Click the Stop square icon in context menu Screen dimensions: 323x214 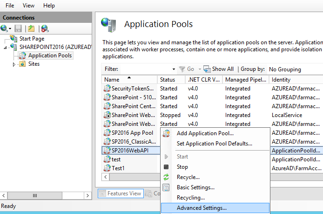[x=166, y=167]
